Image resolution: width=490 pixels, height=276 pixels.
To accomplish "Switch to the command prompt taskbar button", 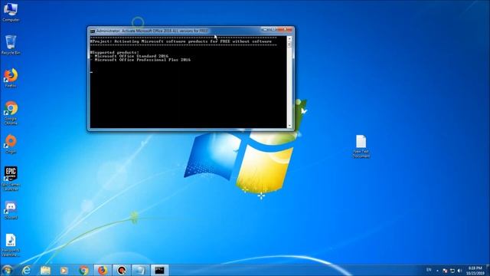I will tap(159, 270).
